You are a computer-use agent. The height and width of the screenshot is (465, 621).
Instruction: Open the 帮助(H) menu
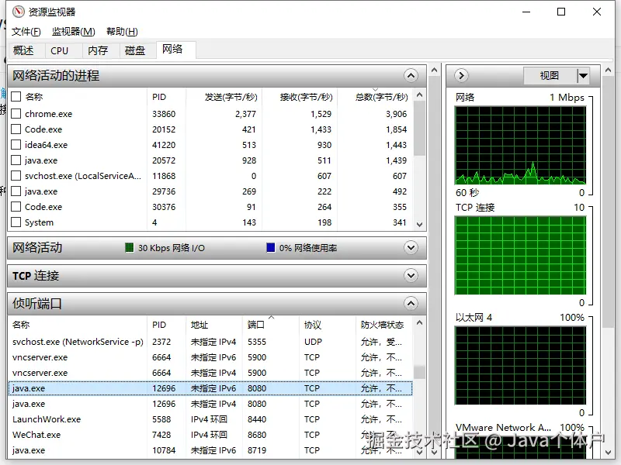(122, 32)
